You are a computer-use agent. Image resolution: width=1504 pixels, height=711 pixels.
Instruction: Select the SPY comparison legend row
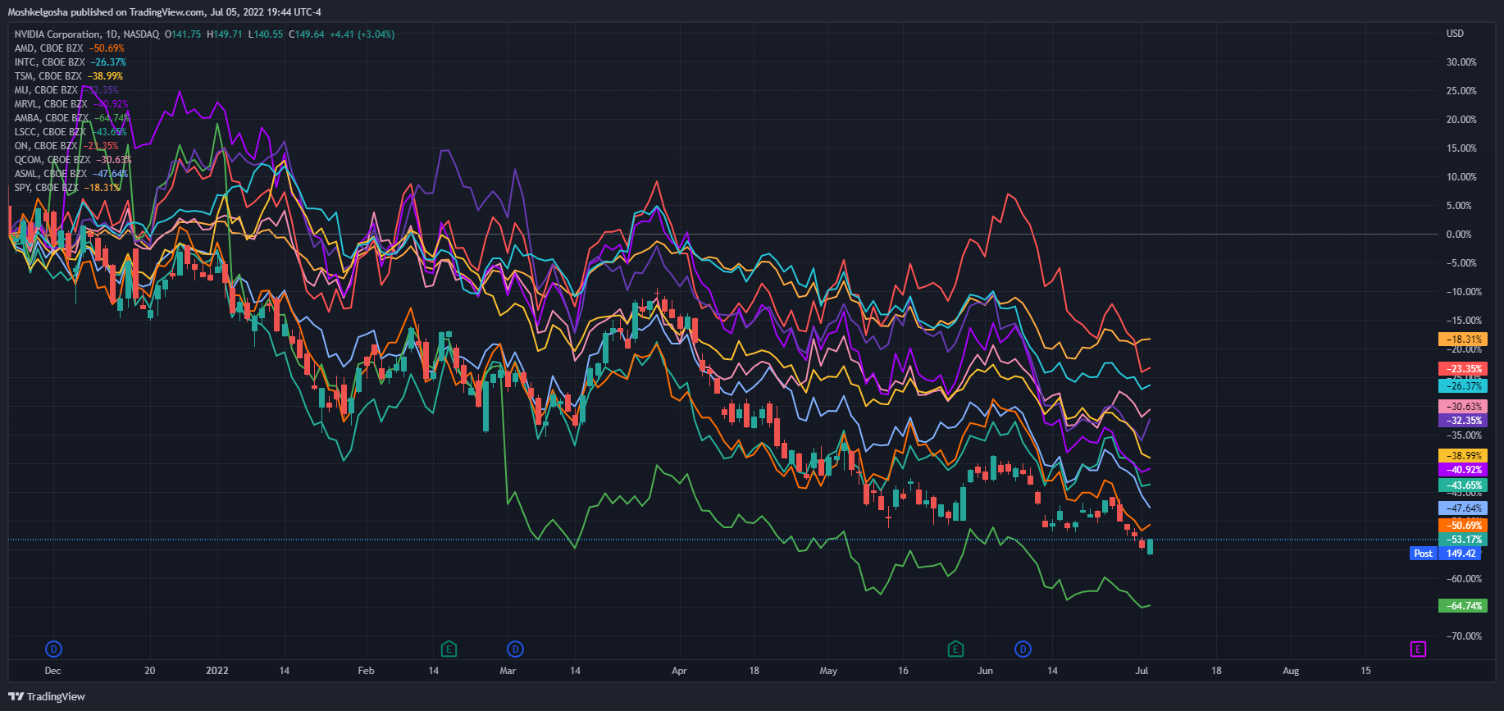coord(68,188)
